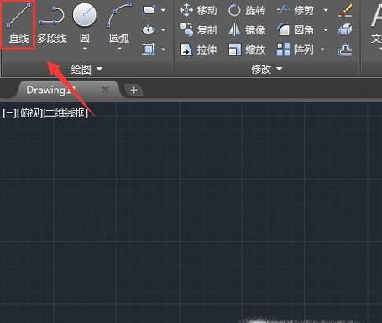
Task: Open the Trim (修剪) dropdown arrow
Action: 326,11
